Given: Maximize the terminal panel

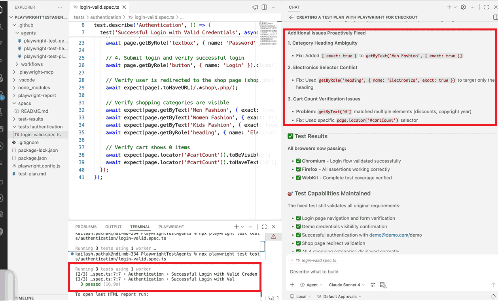Looking at the screenshot, I should tap(264, 226).
